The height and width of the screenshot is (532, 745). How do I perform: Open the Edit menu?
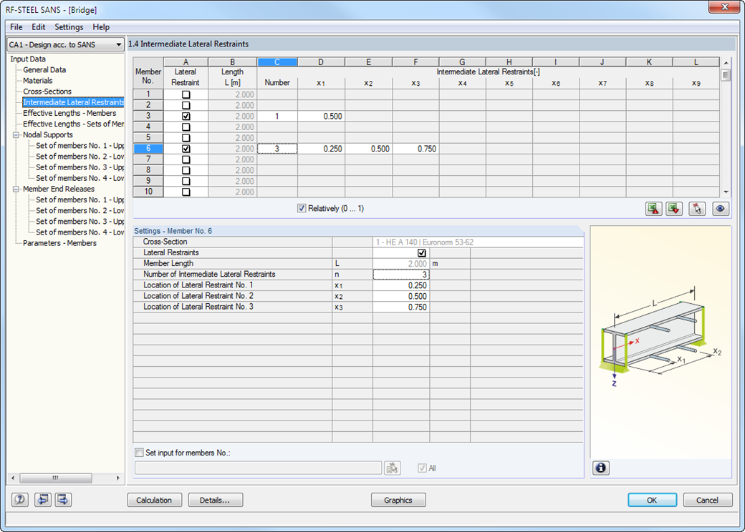pyautogui.click(x=39, y=27)
